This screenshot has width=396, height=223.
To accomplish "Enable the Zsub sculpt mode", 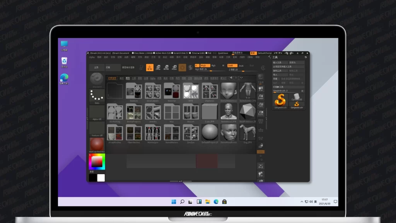I will click(x=241, y=66).
